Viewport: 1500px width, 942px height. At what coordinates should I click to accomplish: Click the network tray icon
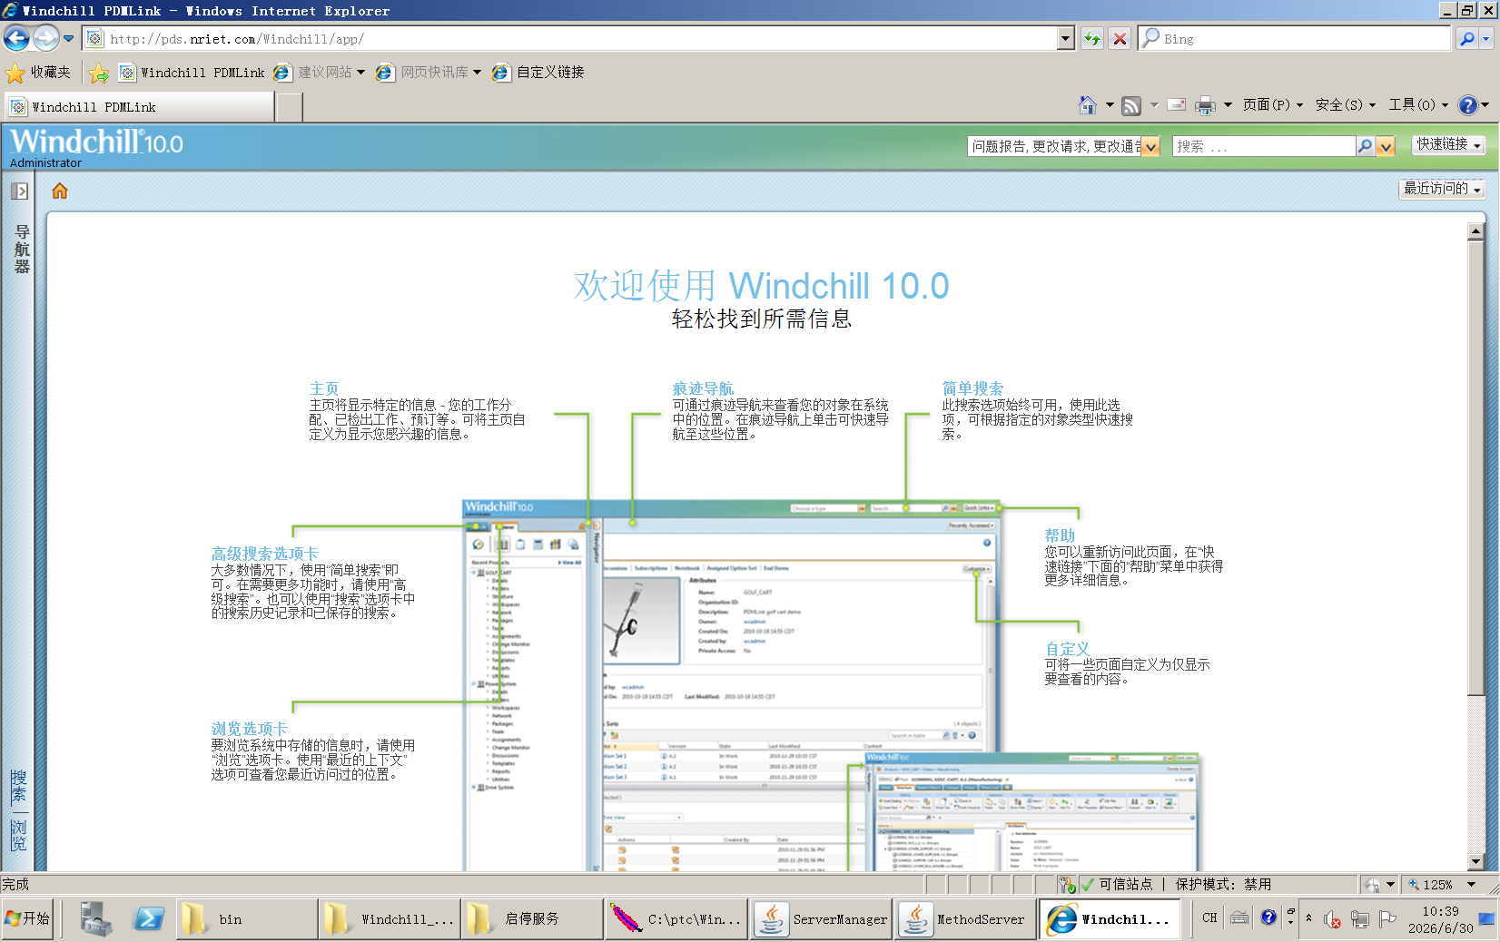pyautogui.click(x=1359, y=919)
